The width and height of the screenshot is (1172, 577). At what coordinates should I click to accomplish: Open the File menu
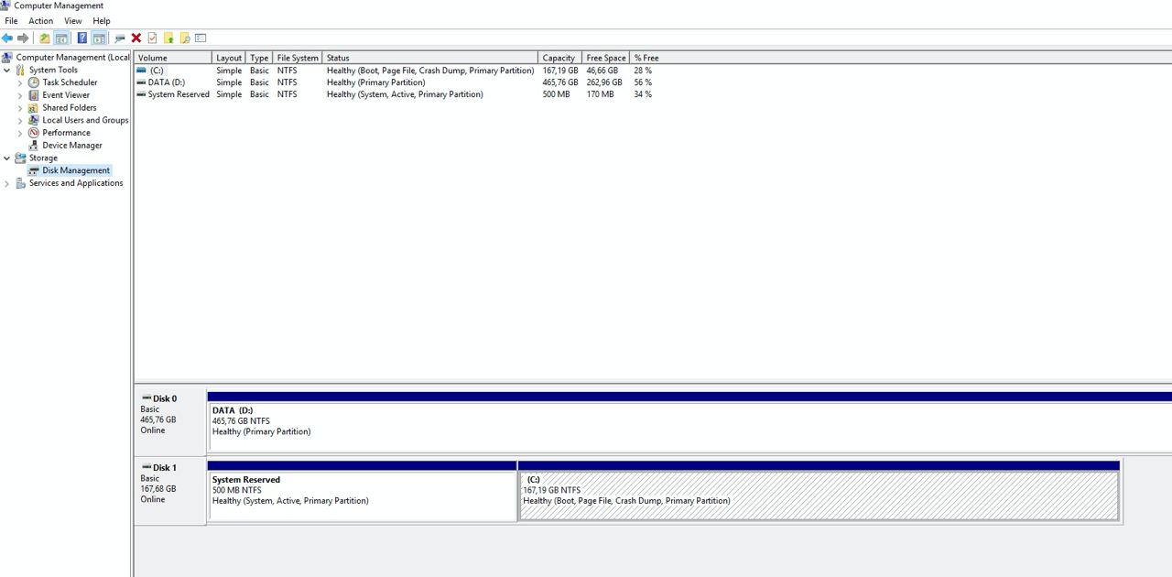click(x=11, y=21)
